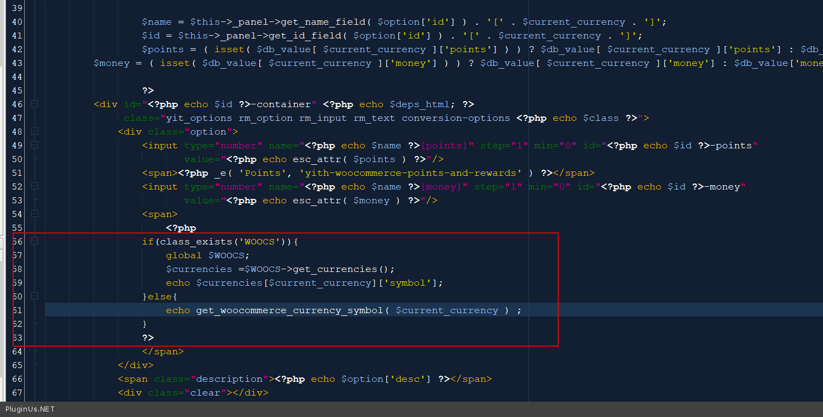This screenshot has height=417, width=823.
Task: Click the $class variable on line 47
Action: 601,118
